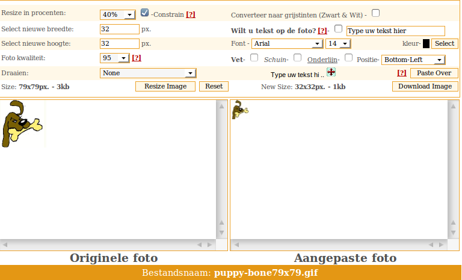The height and width of the screenshot is (280, 462).
Task: Click the Aangepaste foto scroll up arrow
Action: click(453, 106)
